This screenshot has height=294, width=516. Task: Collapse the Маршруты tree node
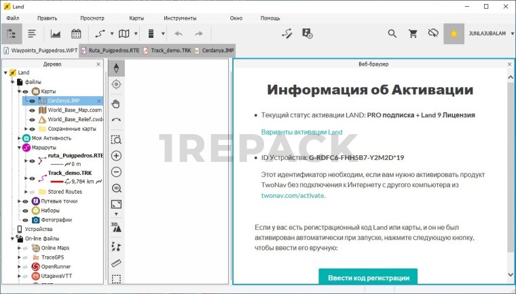[13, 147]
